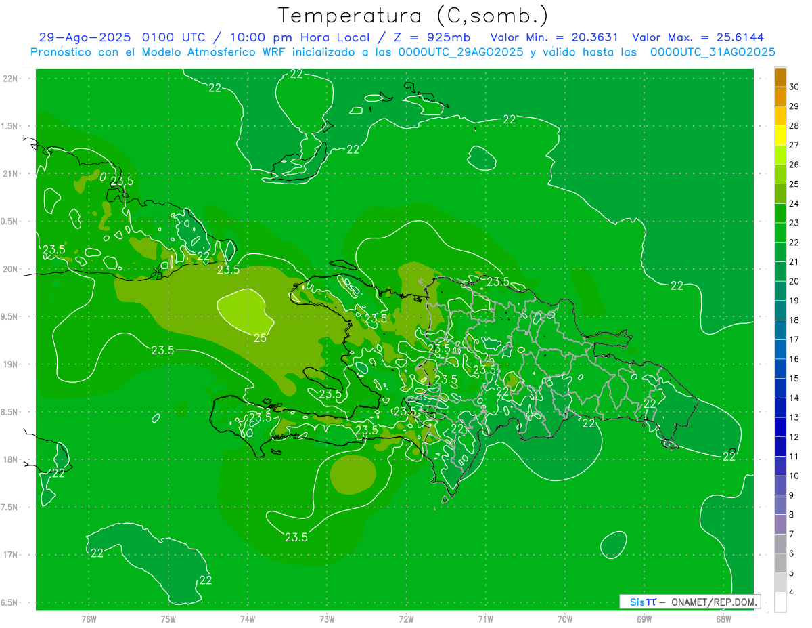Click the "20N" latitude axis label
This screenshot has width=812, height=628.
click(10, 269)
